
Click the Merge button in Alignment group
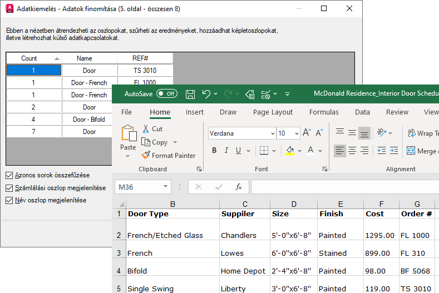(422, 151)
